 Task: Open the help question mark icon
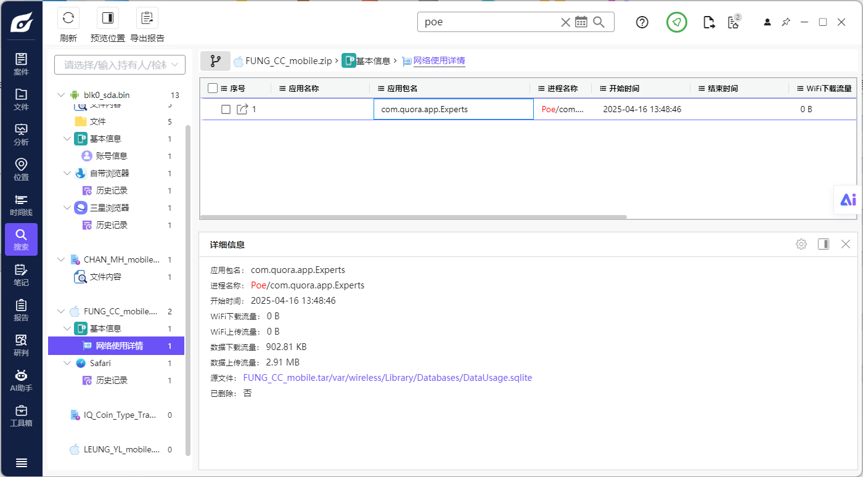tap(642, 22)
